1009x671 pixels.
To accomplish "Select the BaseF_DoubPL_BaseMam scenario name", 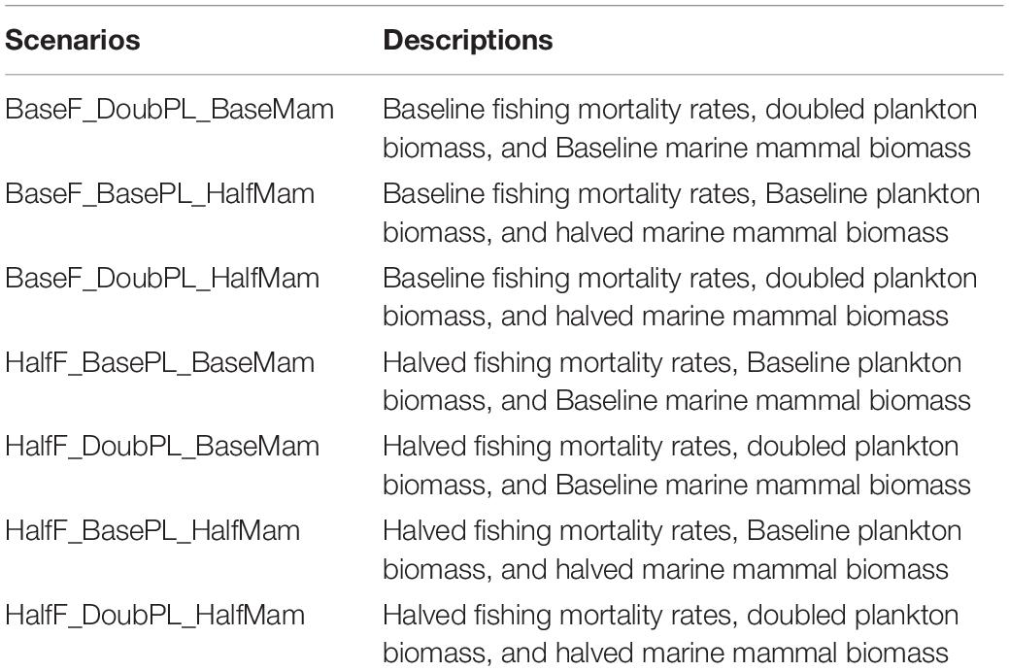I will point(169,110).
